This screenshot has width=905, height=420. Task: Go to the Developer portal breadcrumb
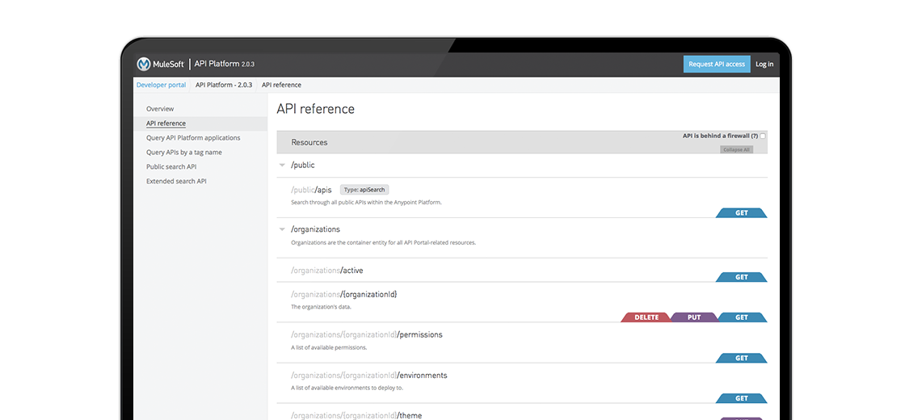coord(161,85)
